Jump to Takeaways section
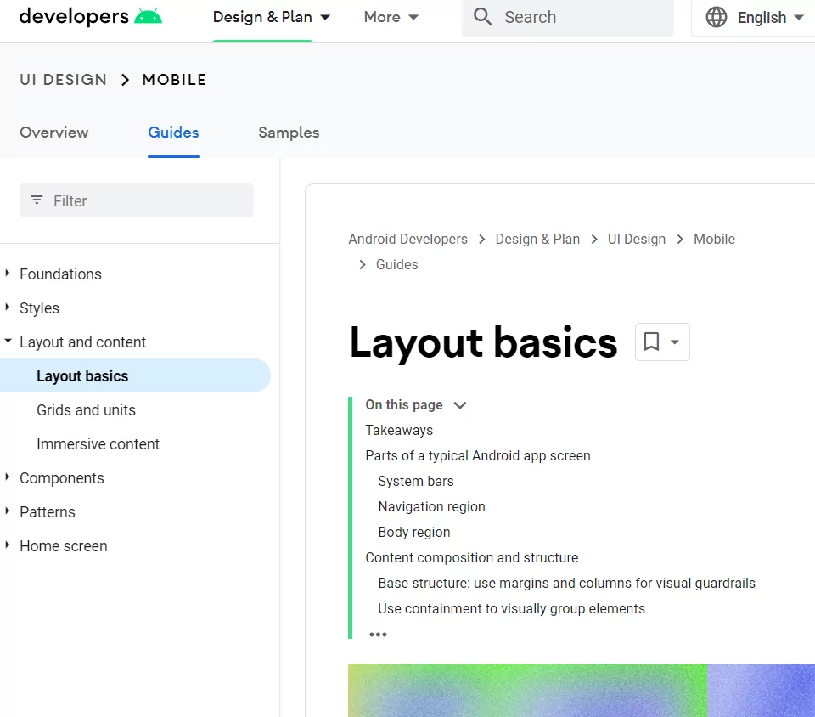815x717 pixels. pyautogui.click(x=399, y=431)
